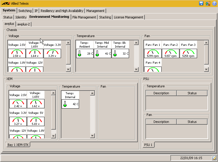The width and height of the screenshot is (218, 162).
Task: Switch to the Switching tab
Action: tap(25, 11)
